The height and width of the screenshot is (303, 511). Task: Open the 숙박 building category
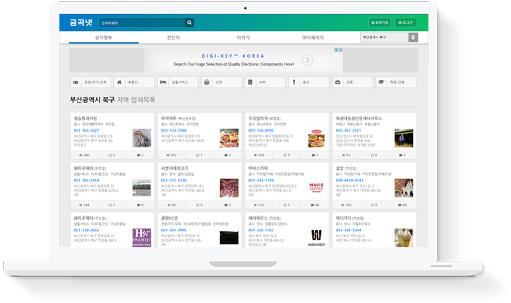click(x=250, y=82)
